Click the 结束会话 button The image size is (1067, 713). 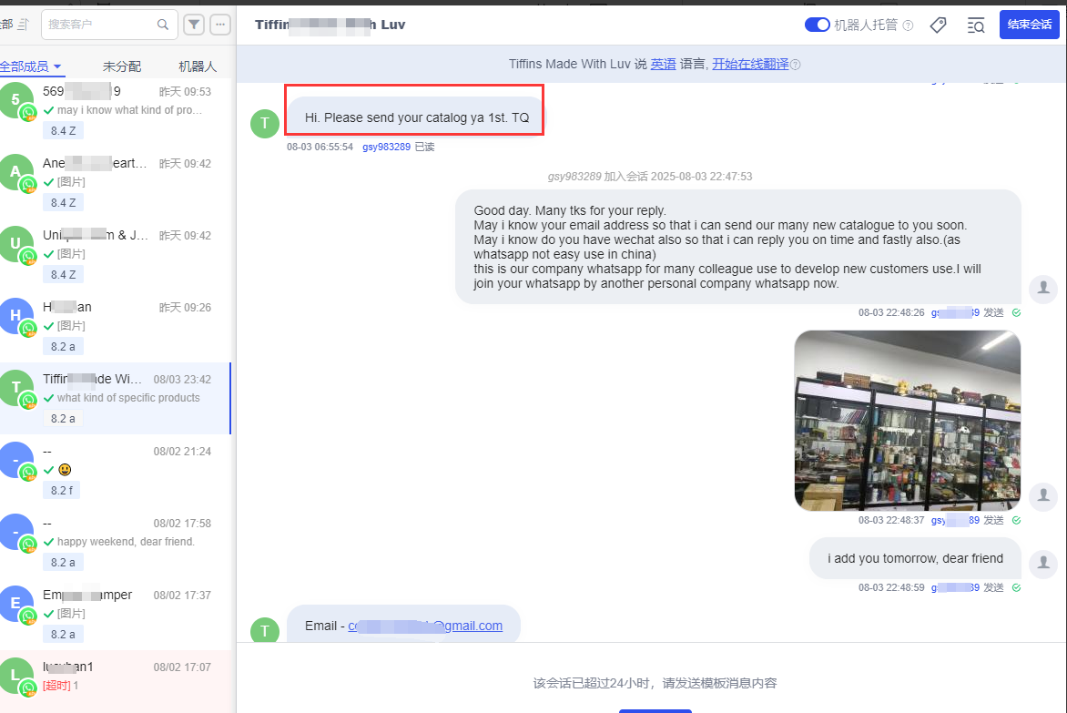1029,25
